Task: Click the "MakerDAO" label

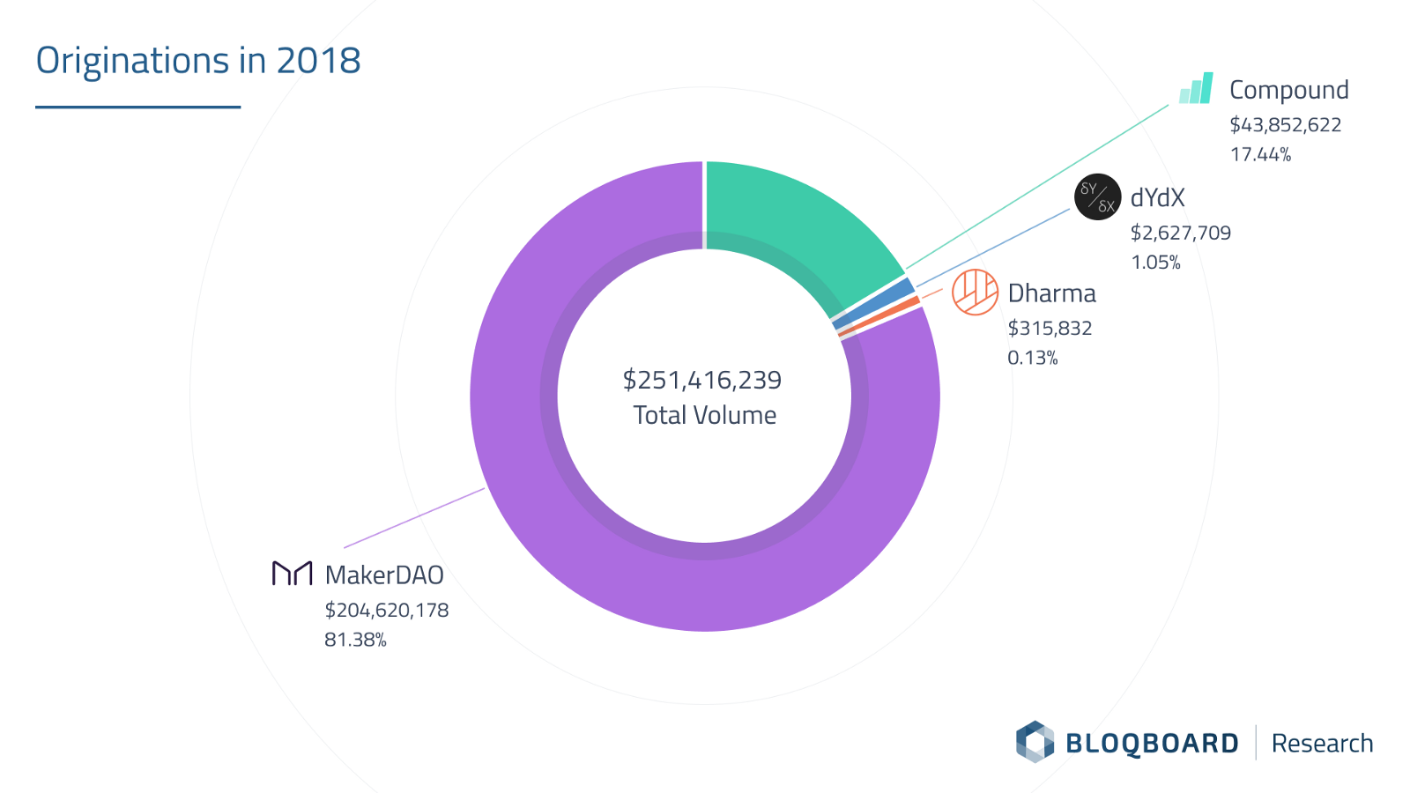Action: coord(384,574)
